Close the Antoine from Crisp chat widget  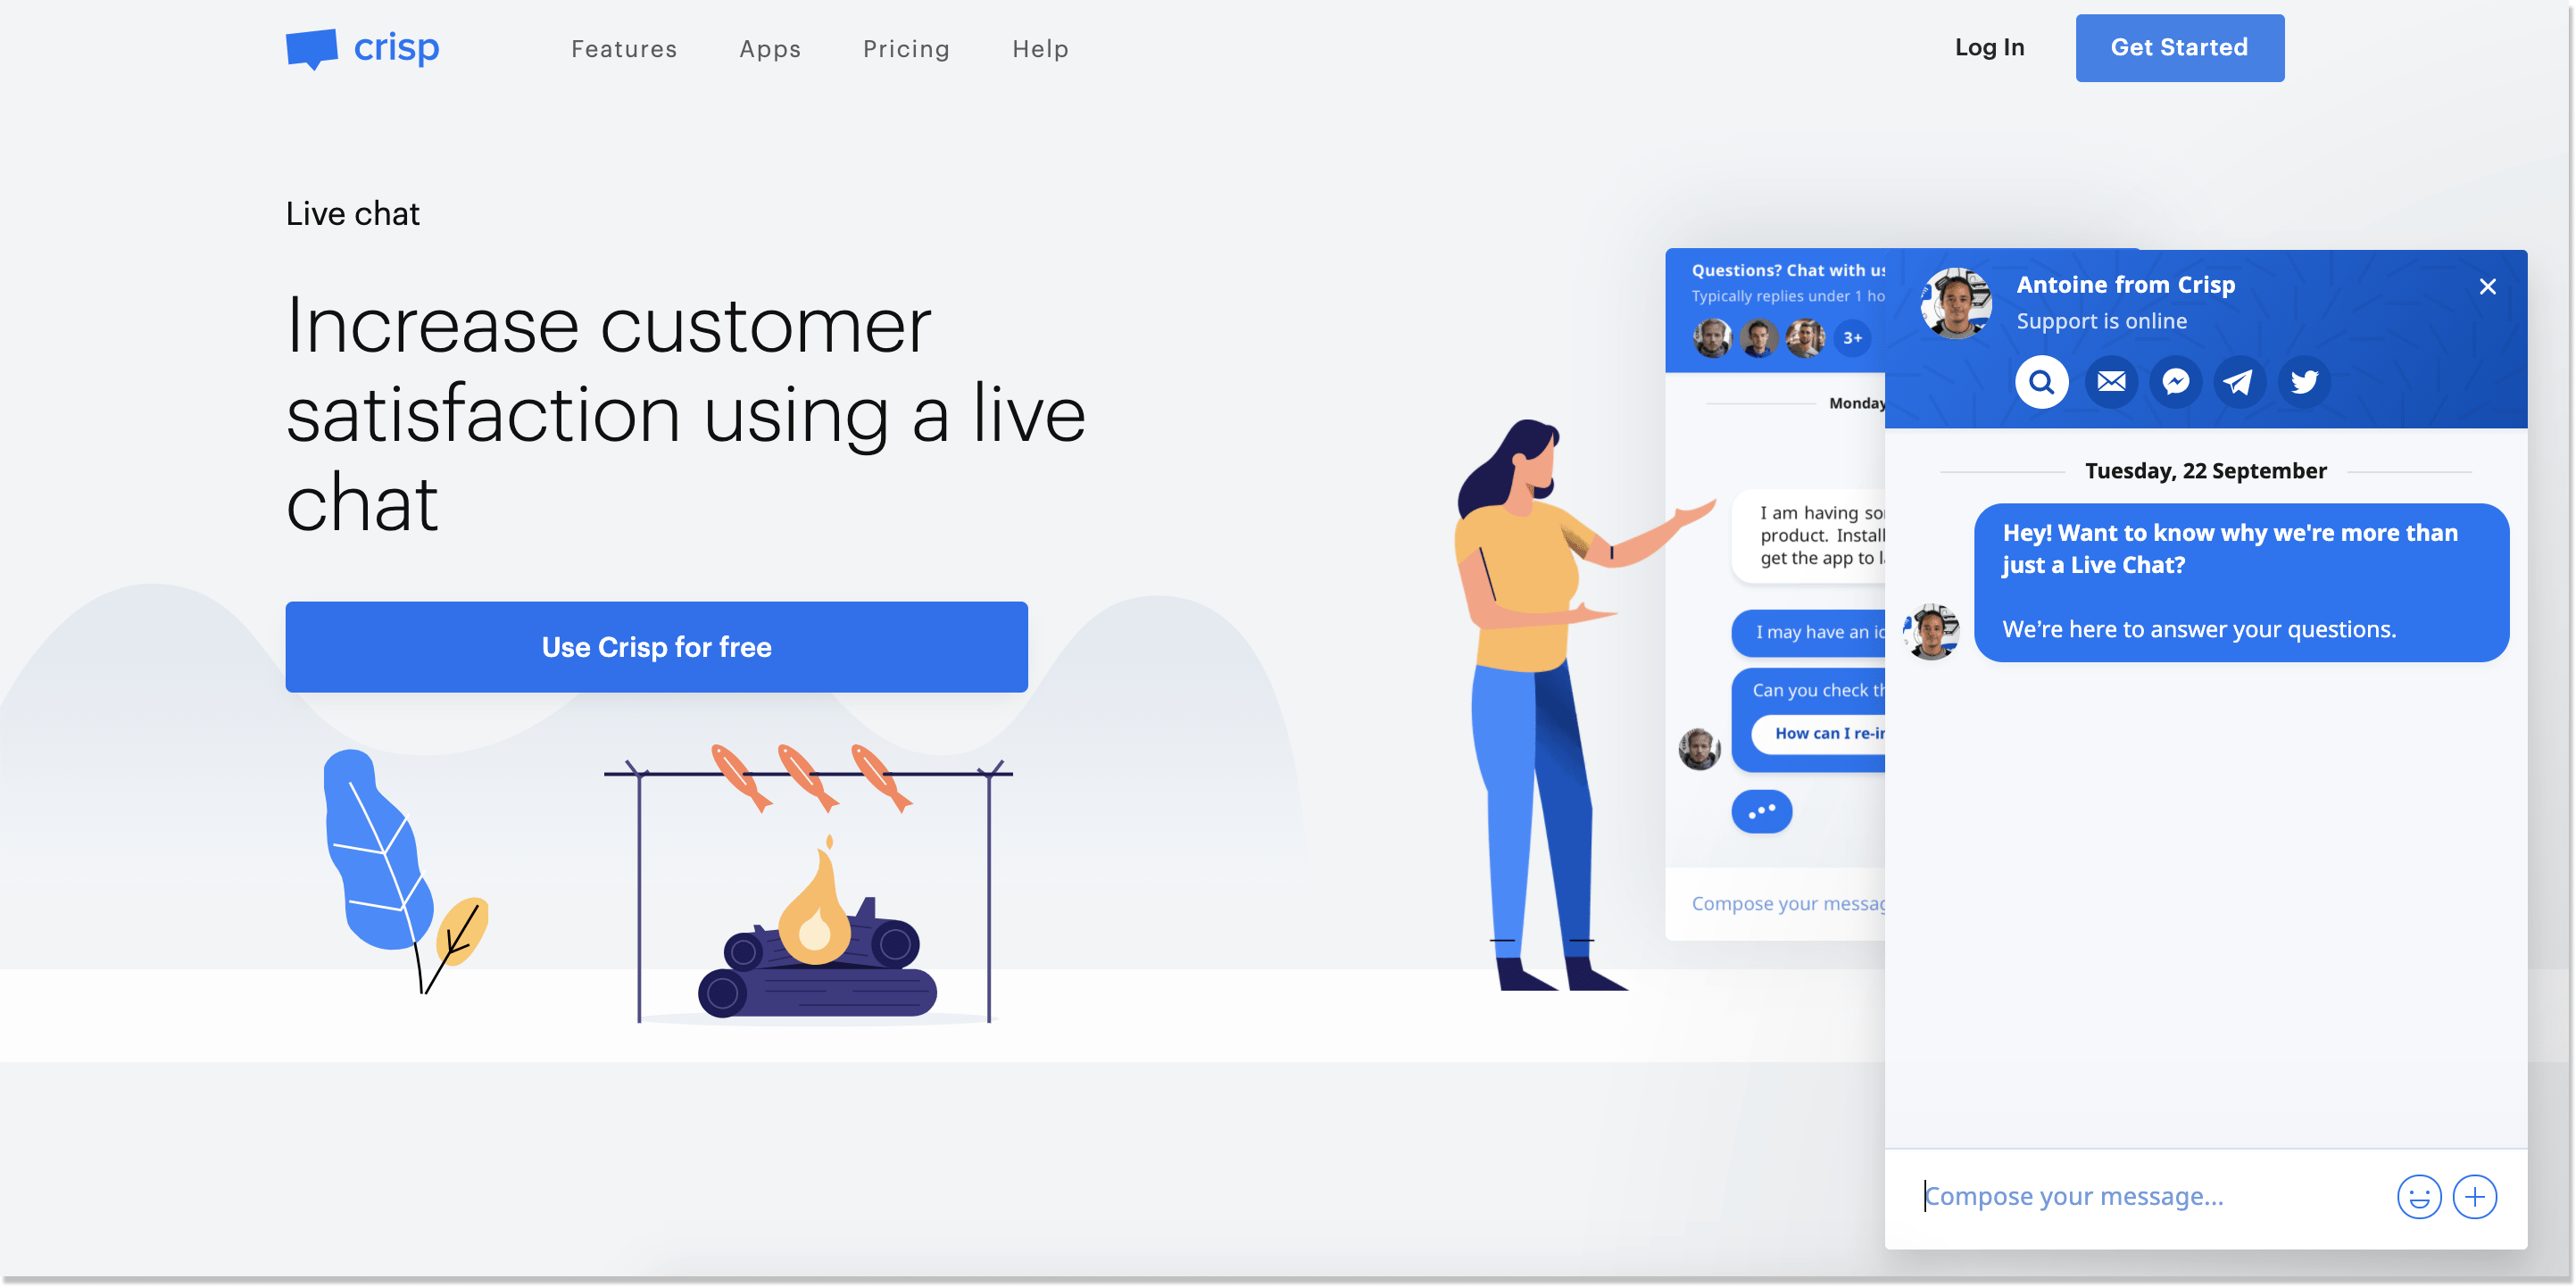(x=2490, y=286)
